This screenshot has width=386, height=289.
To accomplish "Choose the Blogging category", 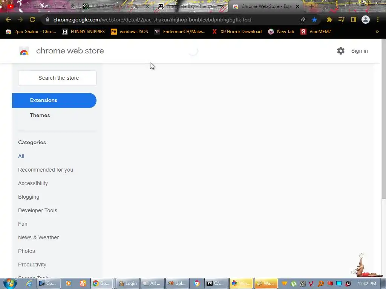I will (x=29, y=197).
